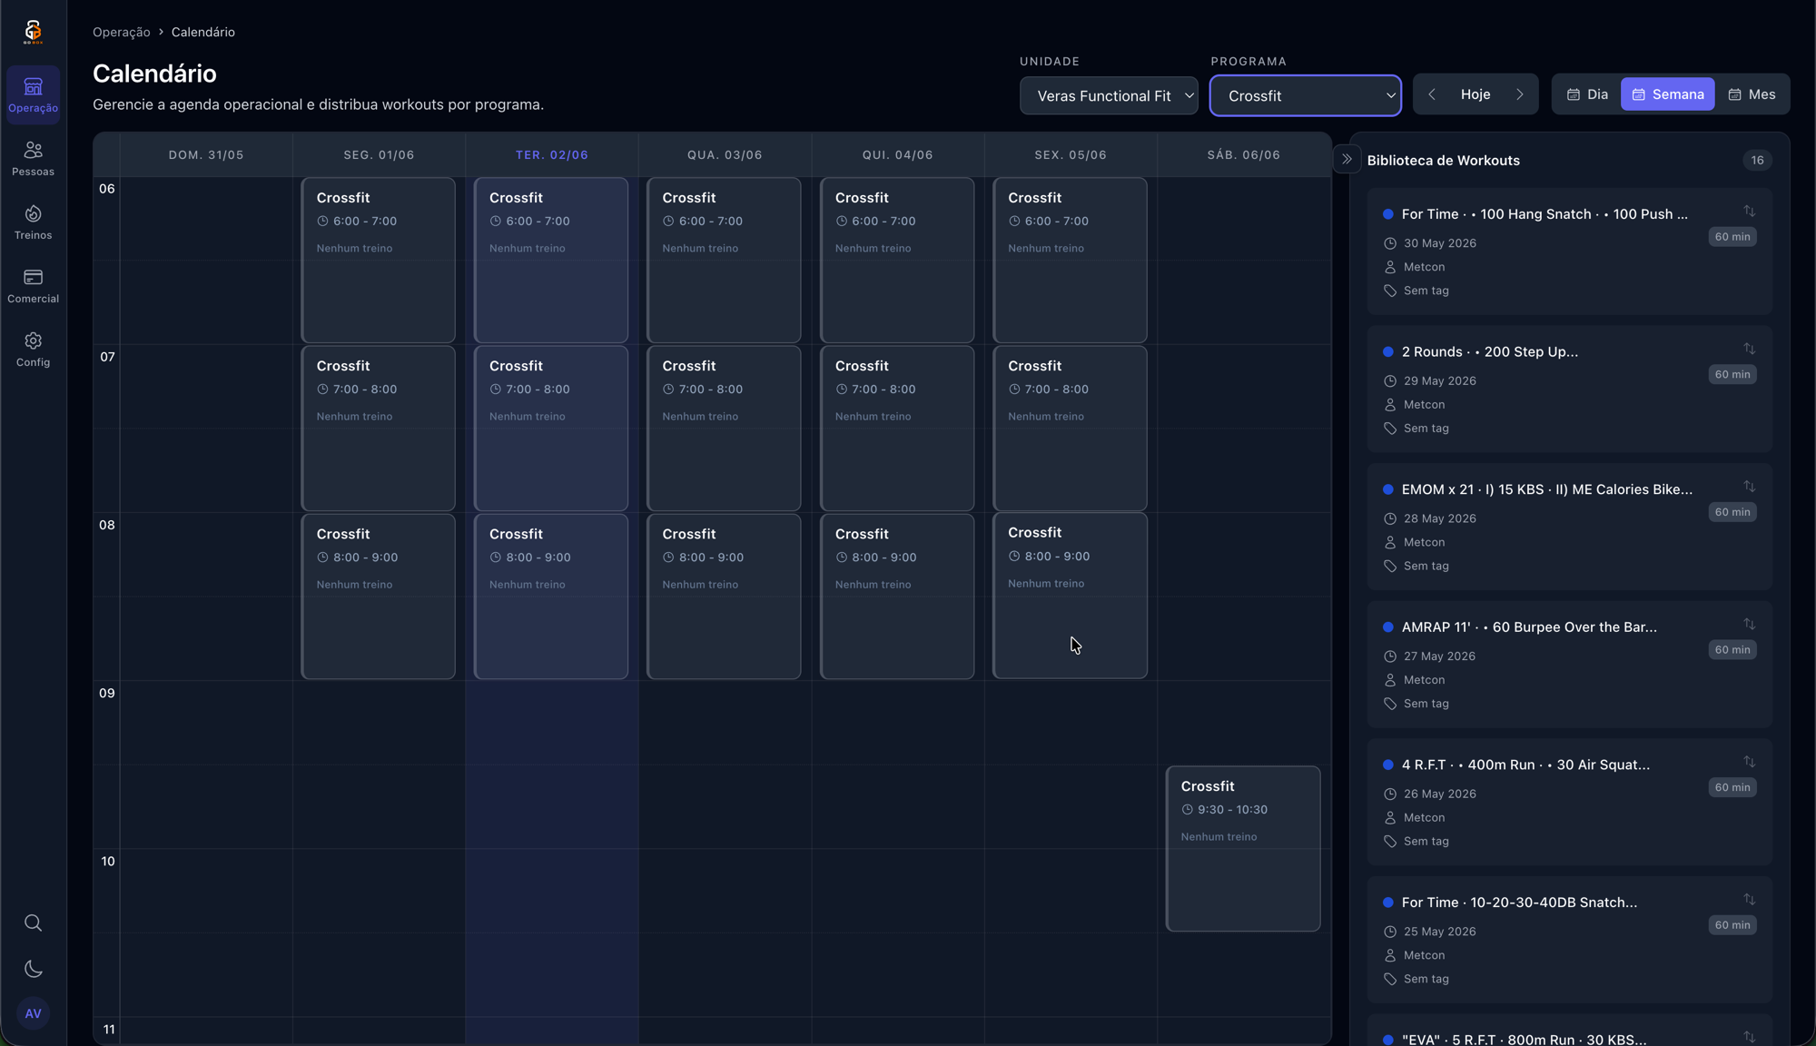Open the Comercial sidebar section
Image resolution: width=1816 pixels, height=1046 pixels.
(x=34, y=285)
